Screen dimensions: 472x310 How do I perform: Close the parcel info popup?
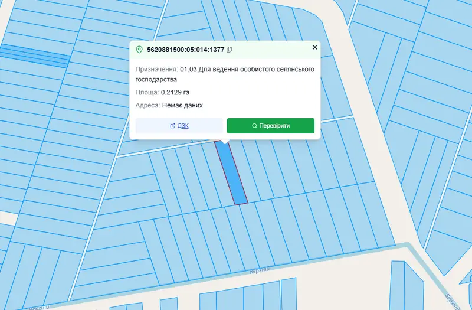pyautogui.click(x=315, y=47)
